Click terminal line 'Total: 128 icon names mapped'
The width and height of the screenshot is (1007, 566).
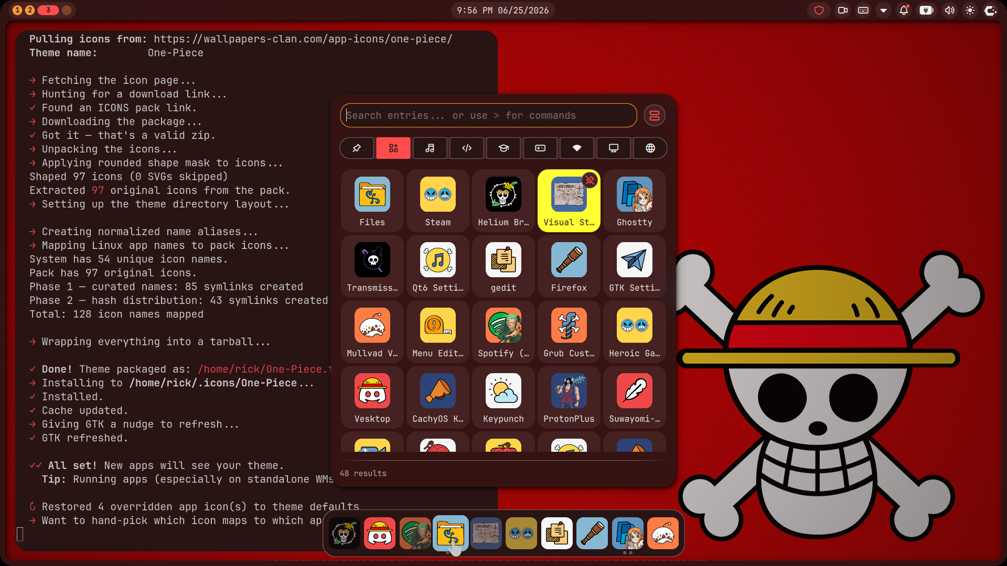tap(116, 314)
